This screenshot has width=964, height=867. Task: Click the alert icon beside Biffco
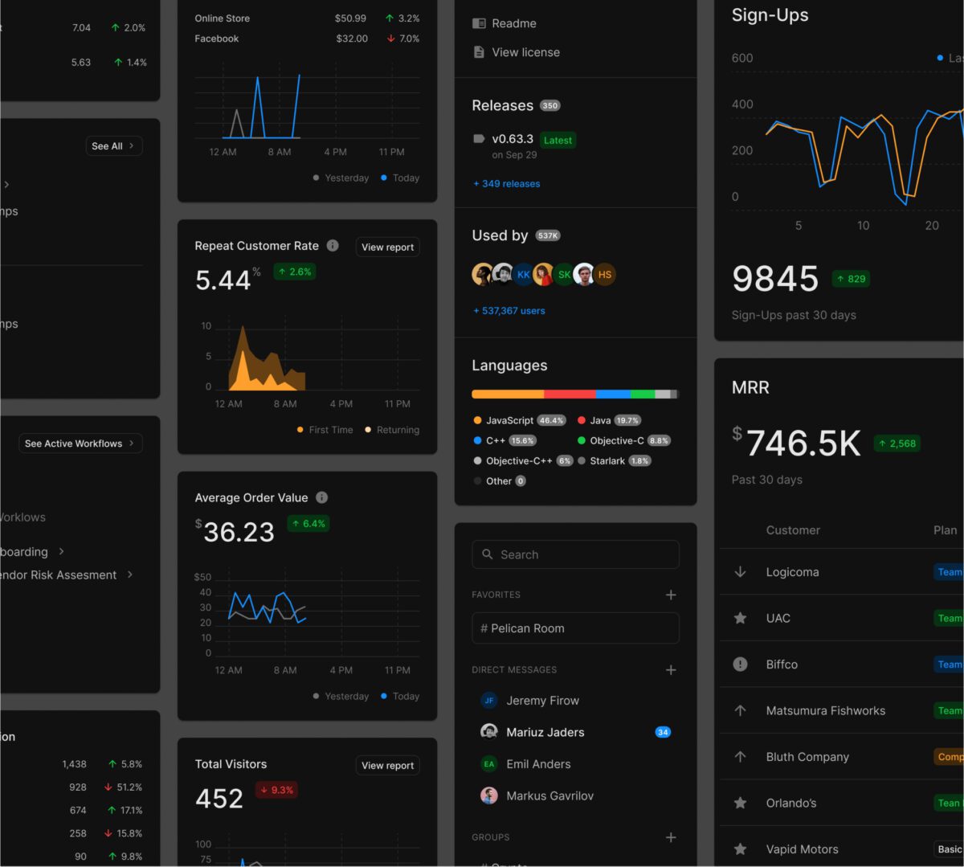point(741,665)
